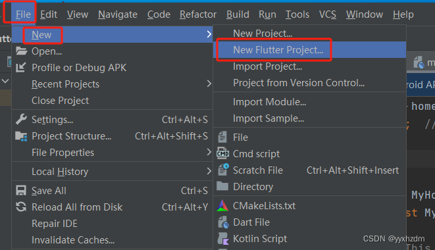
Task: Open the Refactor menu
Action: [x=198, y=14]
